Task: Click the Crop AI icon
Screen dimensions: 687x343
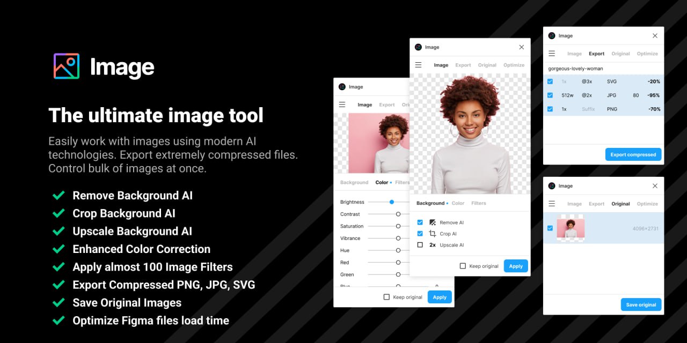Action: coord(433,234)
